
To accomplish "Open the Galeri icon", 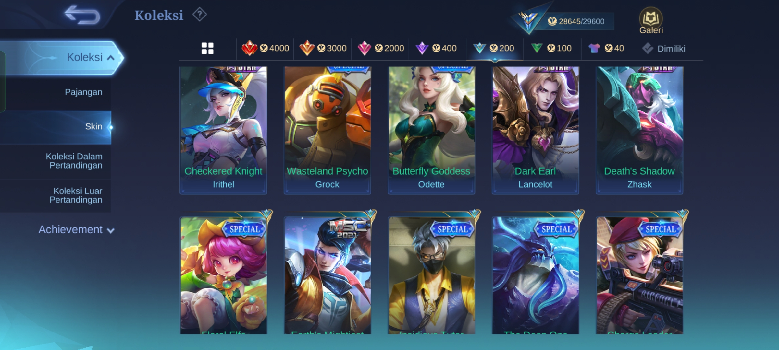I will click(651, 21).
